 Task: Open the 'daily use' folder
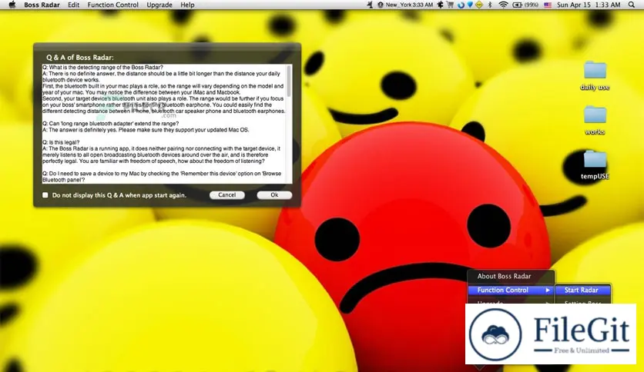click(x=595, y=71)
